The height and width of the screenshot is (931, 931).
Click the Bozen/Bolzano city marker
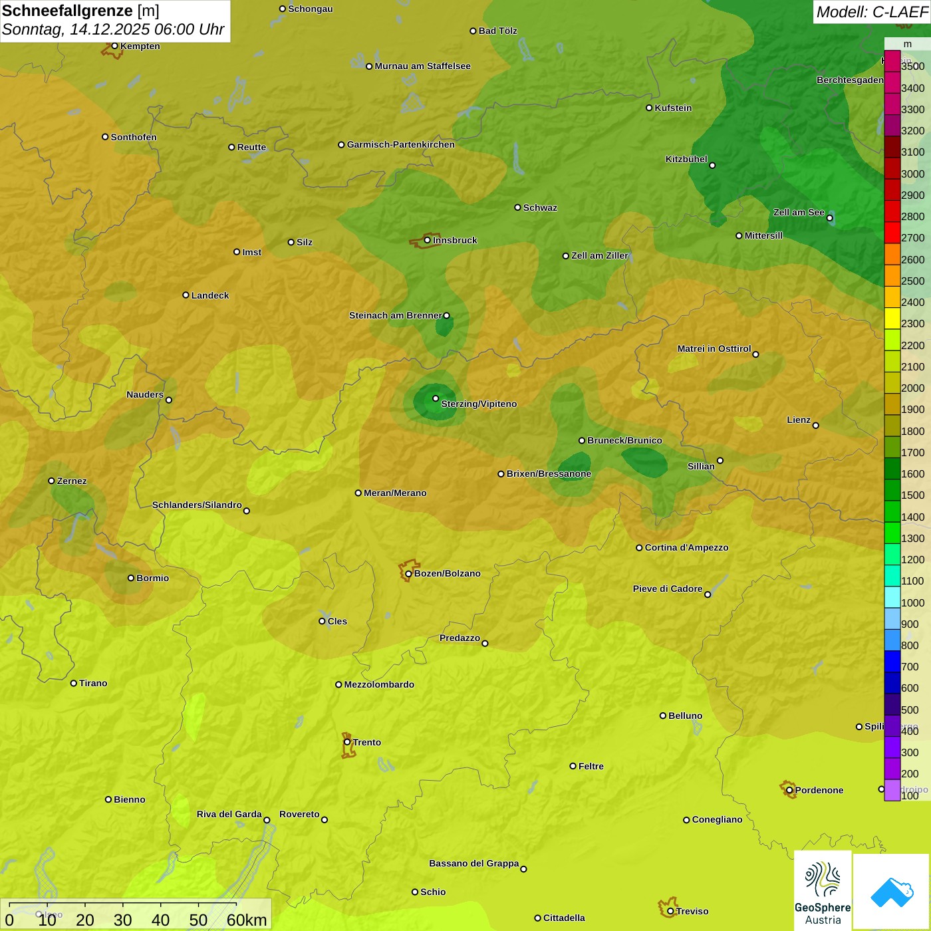[409, 573]
